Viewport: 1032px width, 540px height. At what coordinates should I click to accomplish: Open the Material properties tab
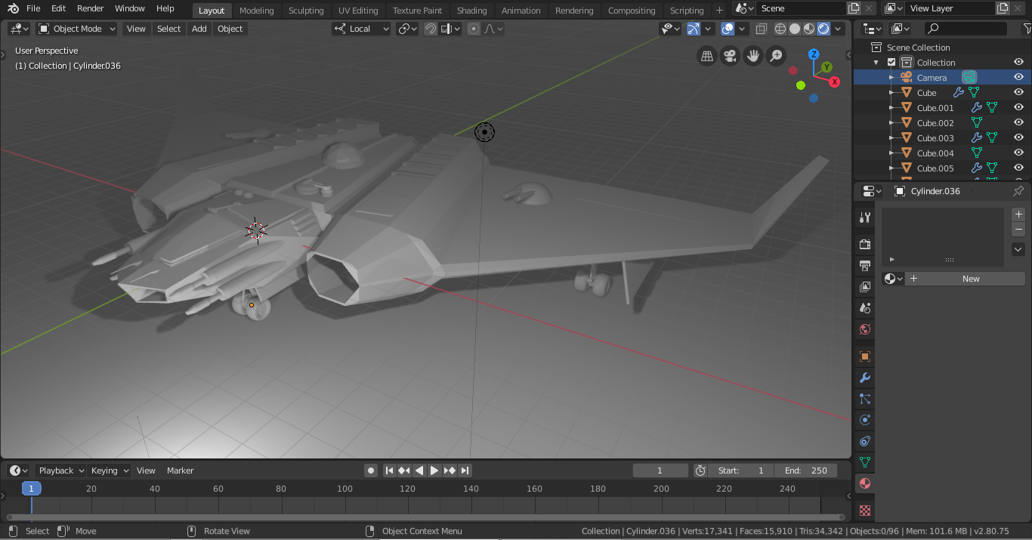click(x=865, y=483)
